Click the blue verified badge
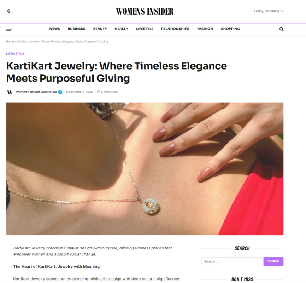 60,92
